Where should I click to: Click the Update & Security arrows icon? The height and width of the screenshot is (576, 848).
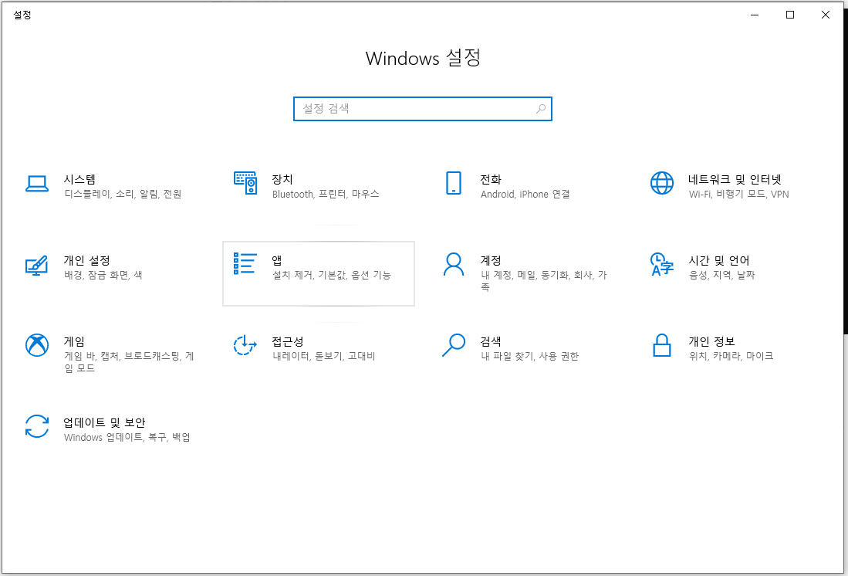coord(37,426)
